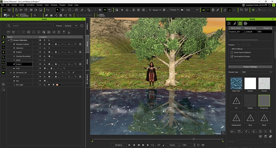Click the Material Name column header
The width and height of the screenshot is (276, 148).
[250, 28]
